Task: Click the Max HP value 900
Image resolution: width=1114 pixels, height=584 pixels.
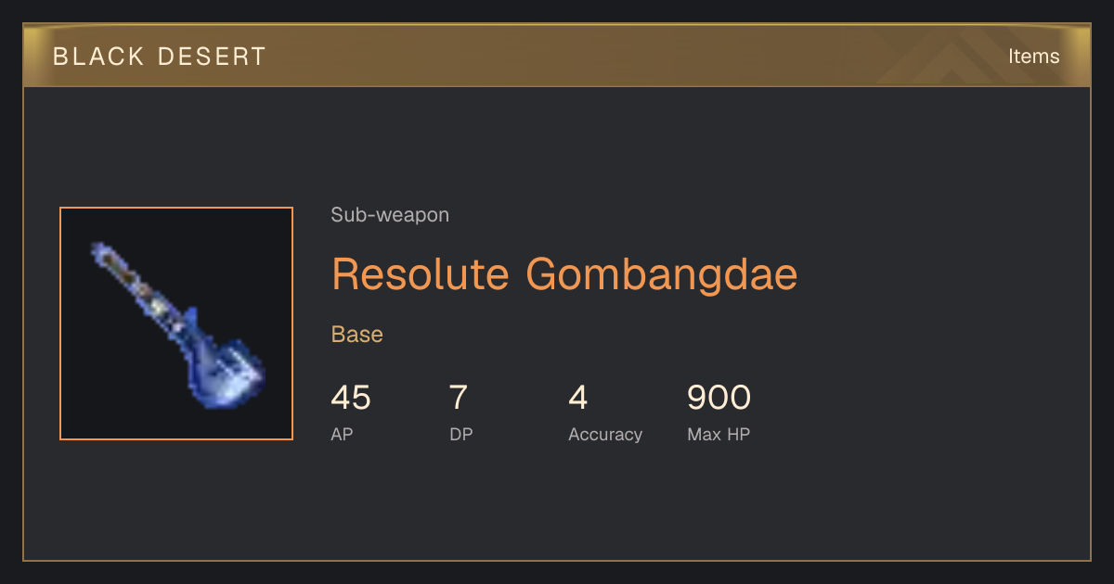Action: [x=719, y=398]
